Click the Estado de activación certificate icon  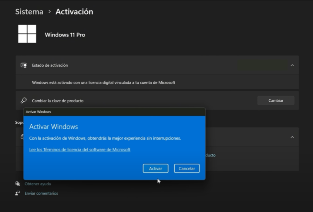(24, 65)
